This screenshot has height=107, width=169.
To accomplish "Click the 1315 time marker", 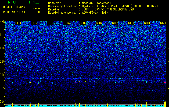I will (x=82, y=23).
